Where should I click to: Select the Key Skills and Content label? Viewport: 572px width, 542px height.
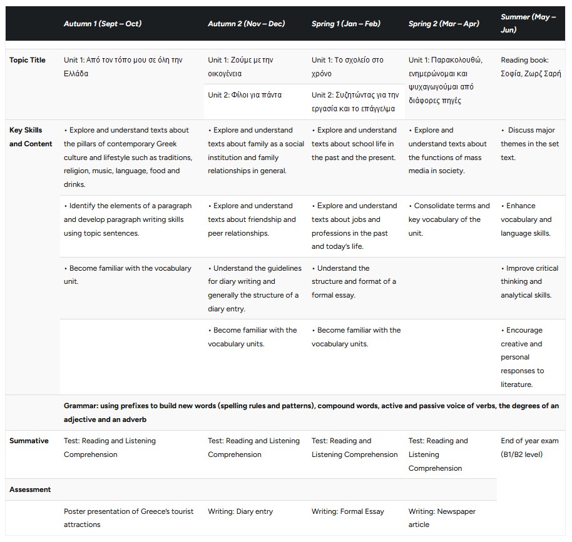(26, 137)
